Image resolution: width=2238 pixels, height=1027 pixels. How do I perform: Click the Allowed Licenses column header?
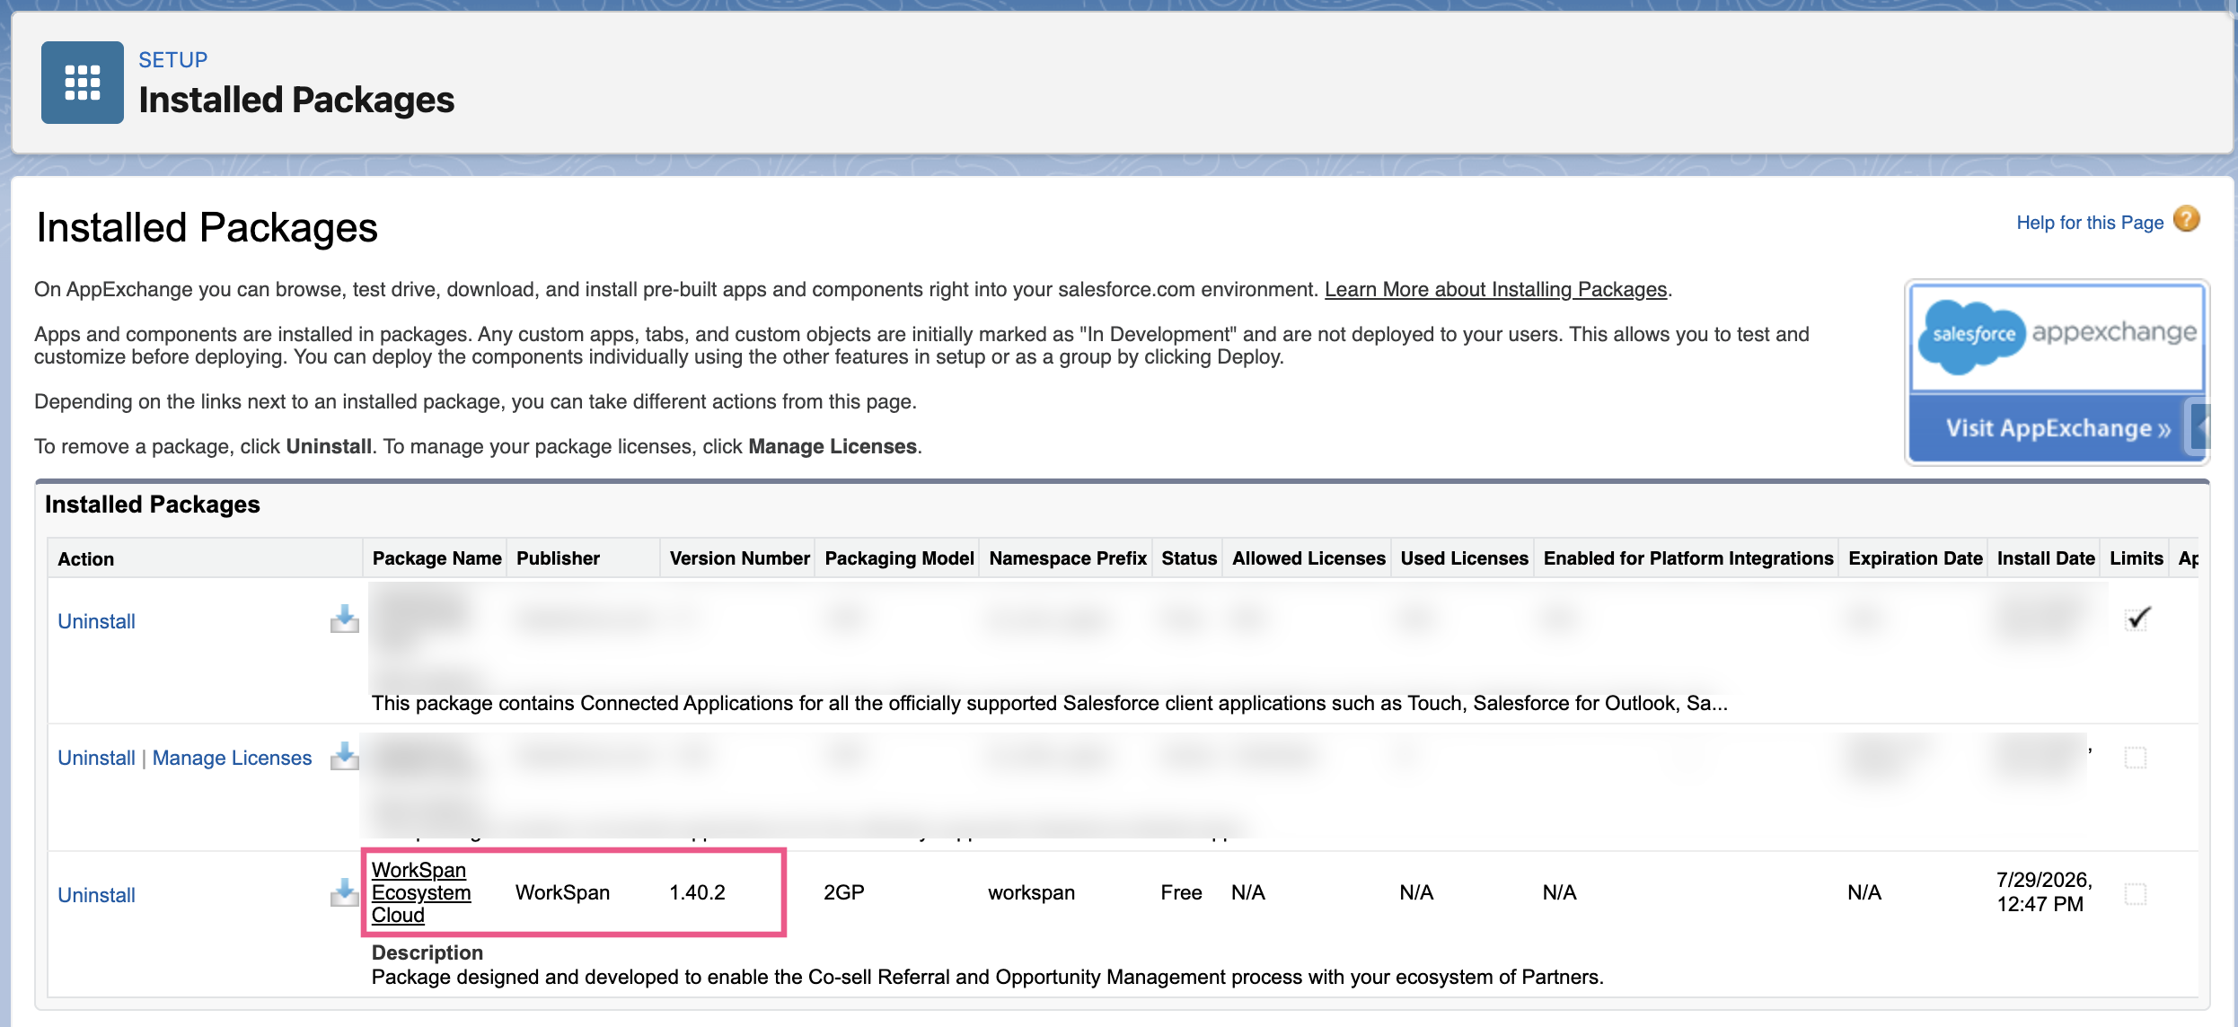(1308, 558)
